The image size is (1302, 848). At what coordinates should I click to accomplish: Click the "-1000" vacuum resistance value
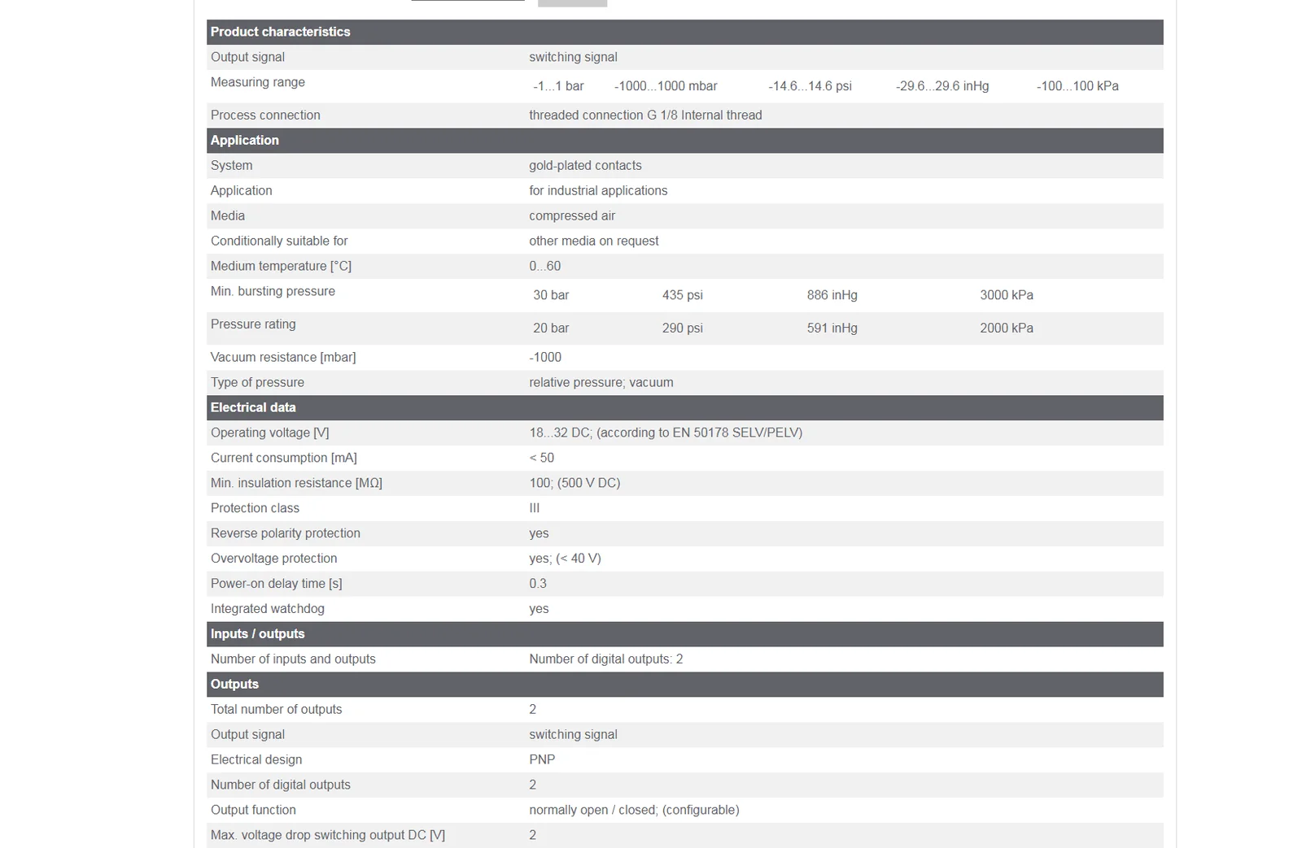545,358
